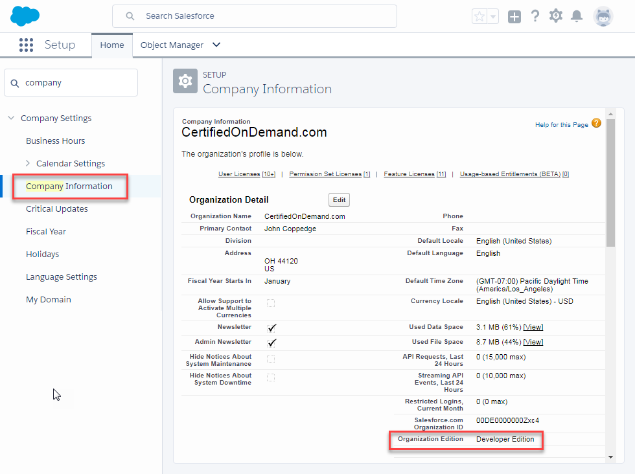Open Critical Updates in the sidebar

(57, 209)
